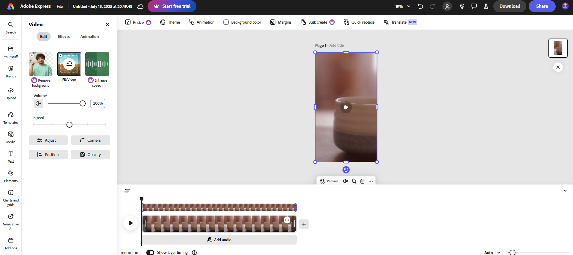Open the beaker experiments icon
This screenshot has width=573, height=255.
[x=486, y=6]
